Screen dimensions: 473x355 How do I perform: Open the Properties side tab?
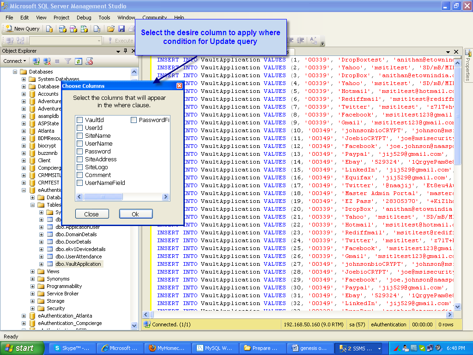pos(468,66)
